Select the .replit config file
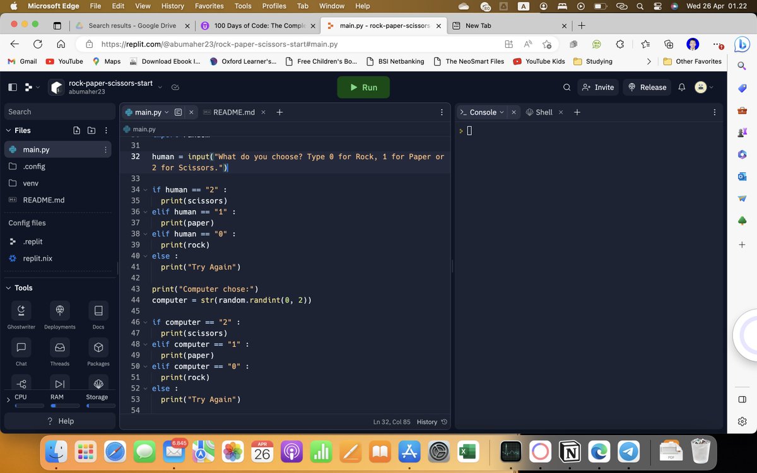The height and width of the screenshot is (473, 757). [x=32, y=242]
